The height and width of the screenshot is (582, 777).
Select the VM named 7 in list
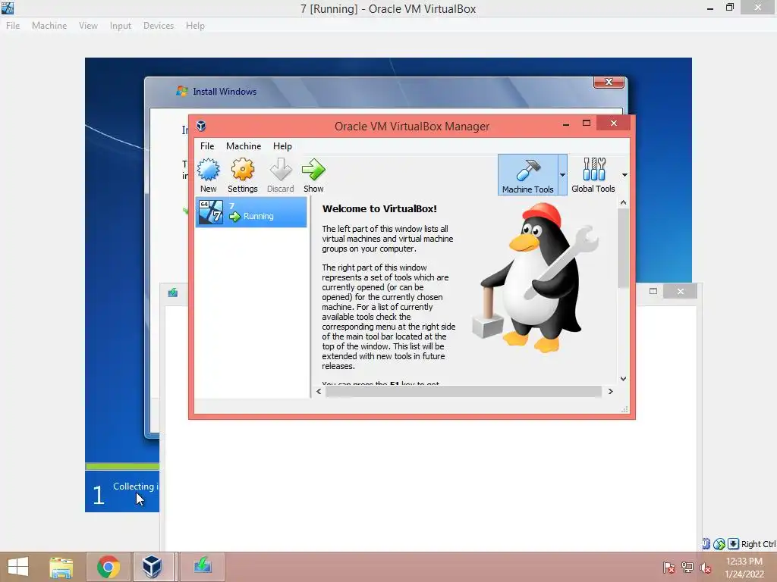coord(251,212)
